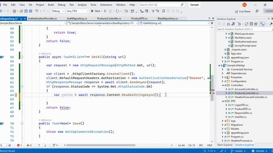Open the BaseRepository<T> class navigation dropdown
273x153 pixels.
coord(103,23)
